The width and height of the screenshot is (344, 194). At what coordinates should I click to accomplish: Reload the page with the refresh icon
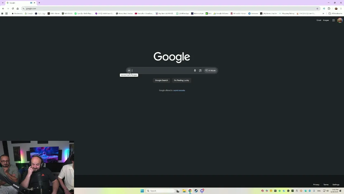(13, 9)
